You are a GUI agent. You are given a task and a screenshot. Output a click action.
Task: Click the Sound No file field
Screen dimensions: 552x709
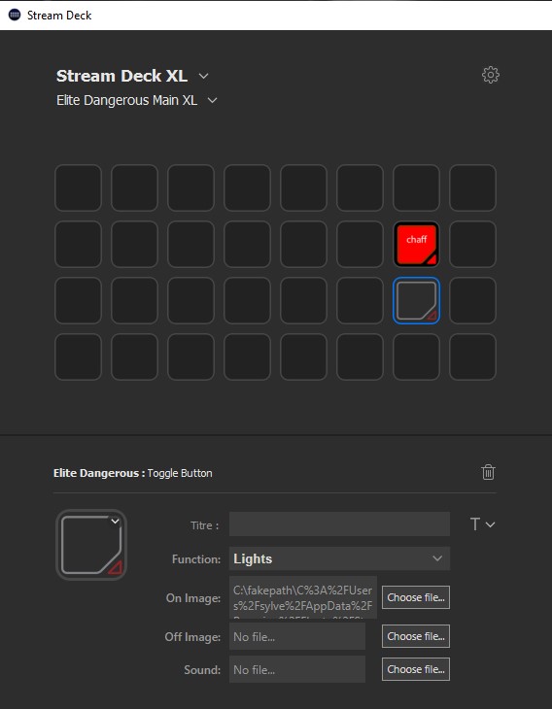tap(297, 669)
